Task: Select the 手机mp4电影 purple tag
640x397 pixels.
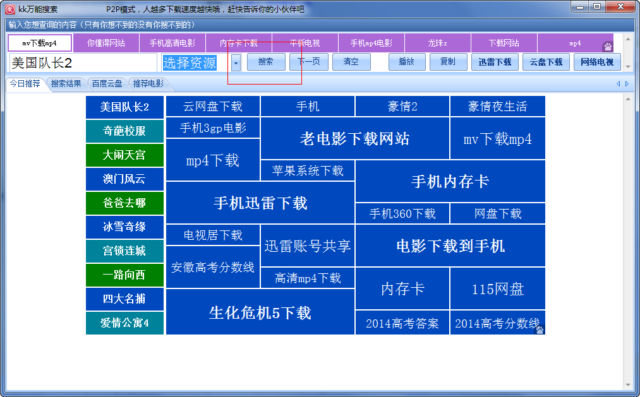Action: [x=371, y=43]
